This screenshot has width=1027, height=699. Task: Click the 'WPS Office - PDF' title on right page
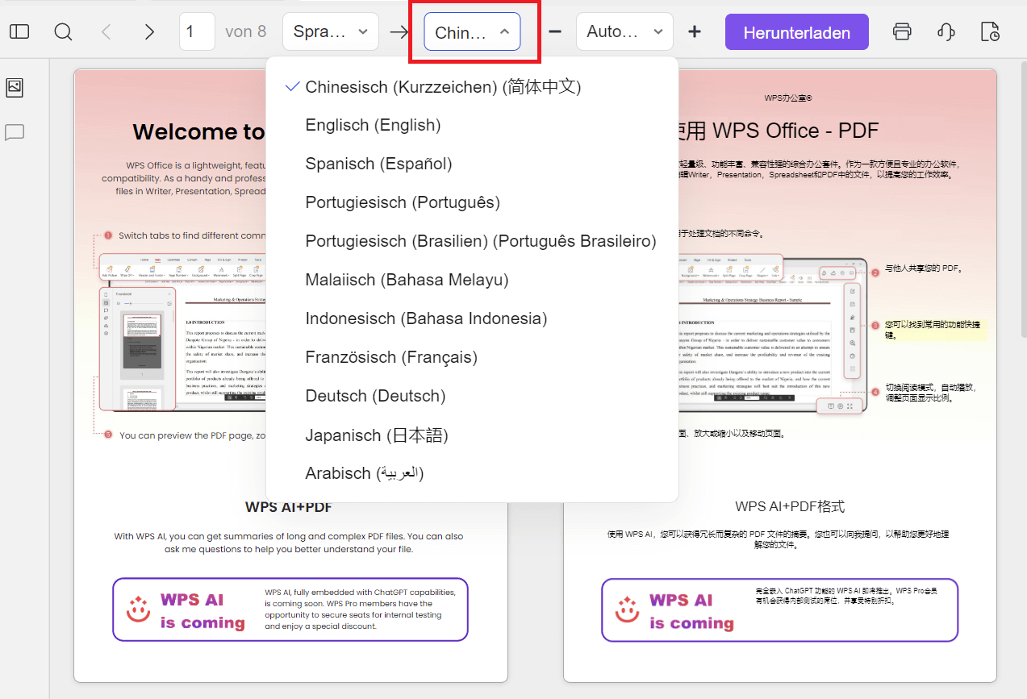click(x=795, y=131)
